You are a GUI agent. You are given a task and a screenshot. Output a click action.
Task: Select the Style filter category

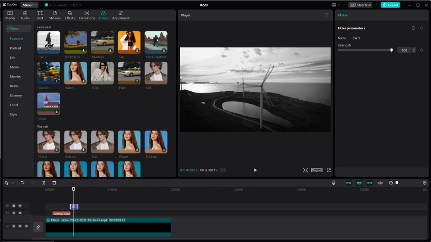click(x=13, y=115)
